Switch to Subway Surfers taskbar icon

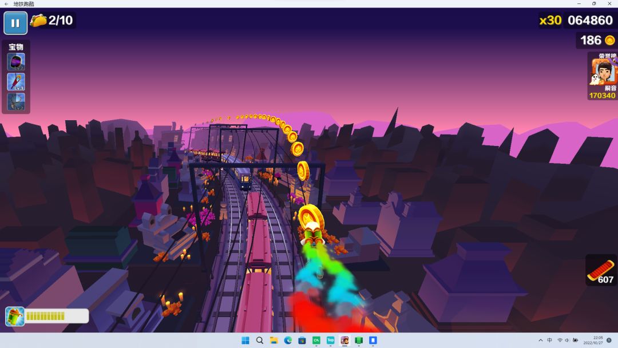click(x=344, y=340)
